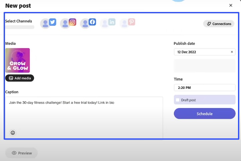This screenshot has width=241, height=161.
Task: Open the Time field showing 2:20 PM
Action: tap(204, 88)
